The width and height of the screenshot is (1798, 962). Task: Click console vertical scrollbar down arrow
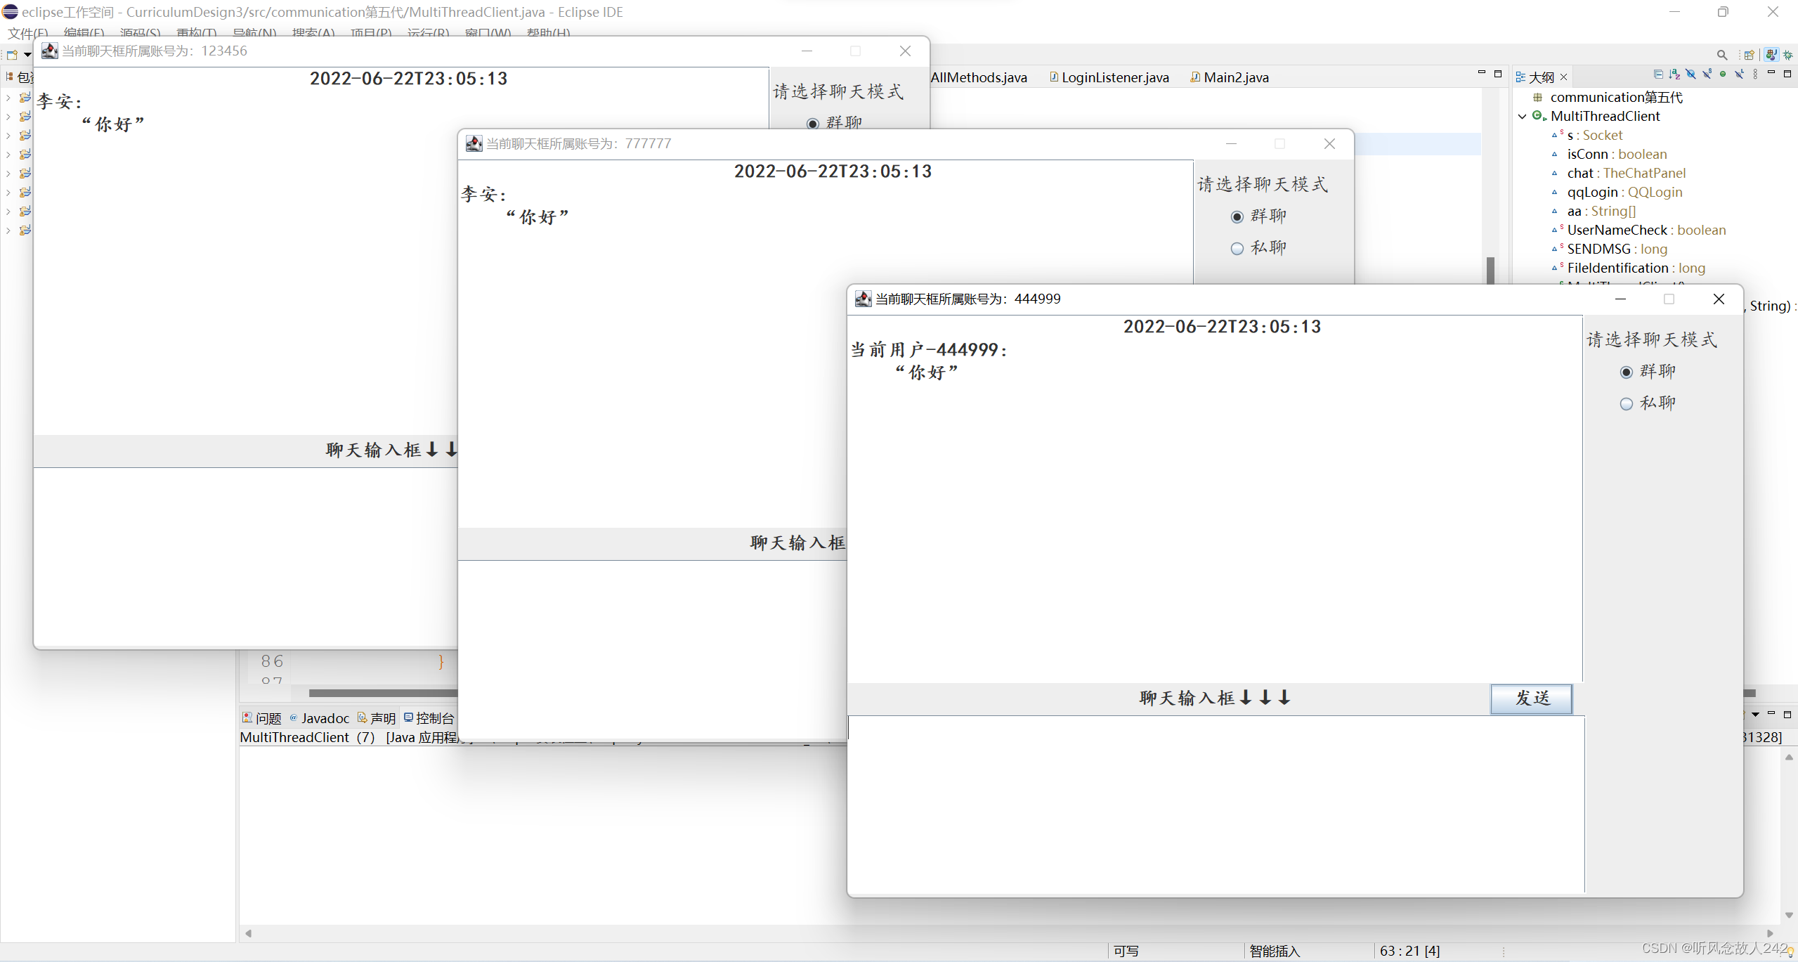click(x=1789, y=915)
